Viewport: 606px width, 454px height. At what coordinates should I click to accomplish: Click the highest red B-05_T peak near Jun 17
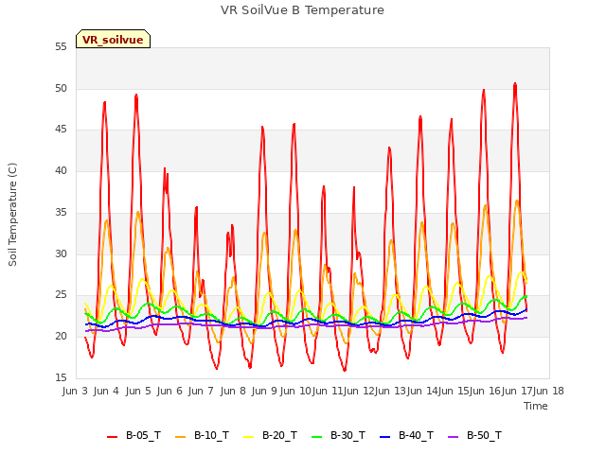(x=515, y=84)
